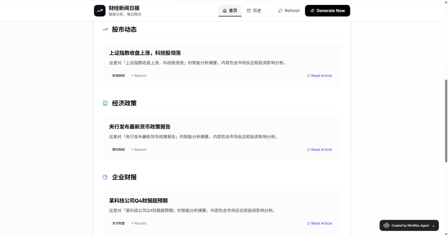
Task: Open the 首页 tab
Action: (230, 10)
